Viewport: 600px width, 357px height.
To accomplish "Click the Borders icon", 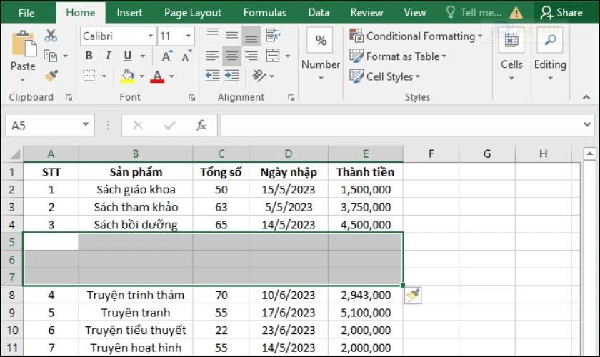I will pyautogui.click(x=89, y=76).
